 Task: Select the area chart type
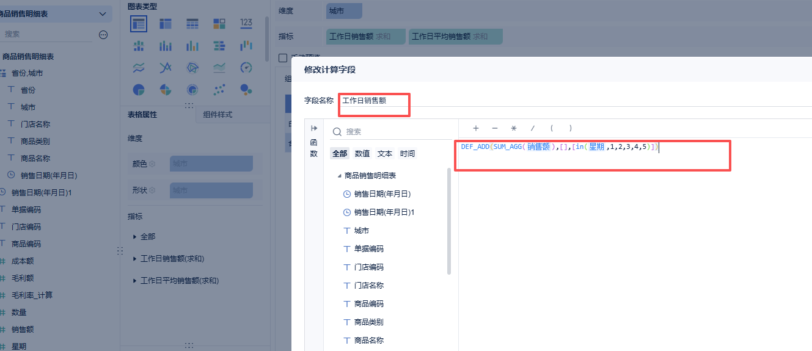[x=219, y=68]
